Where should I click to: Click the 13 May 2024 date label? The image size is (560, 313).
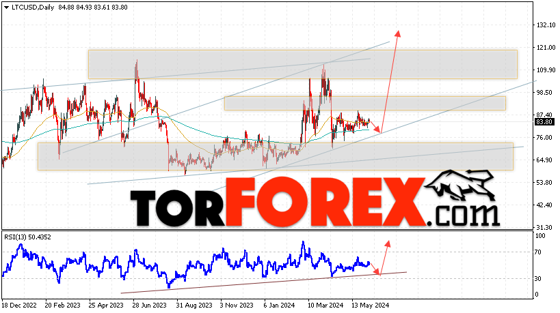coord(371,305)
